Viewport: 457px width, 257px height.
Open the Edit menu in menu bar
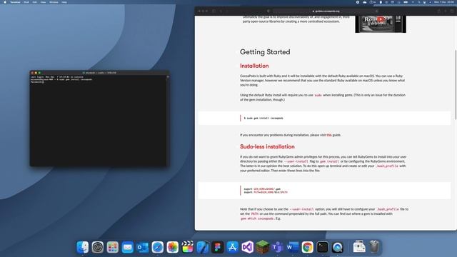[35, 2]
